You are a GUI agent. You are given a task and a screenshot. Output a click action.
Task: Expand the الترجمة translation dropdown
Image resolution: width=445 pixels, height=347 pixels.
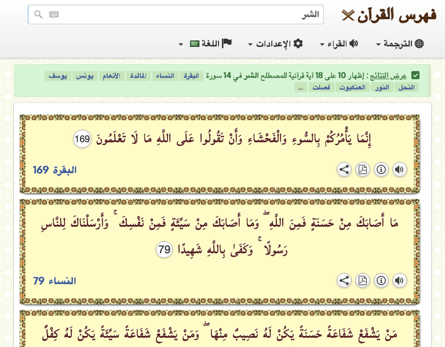pos(400,44)
